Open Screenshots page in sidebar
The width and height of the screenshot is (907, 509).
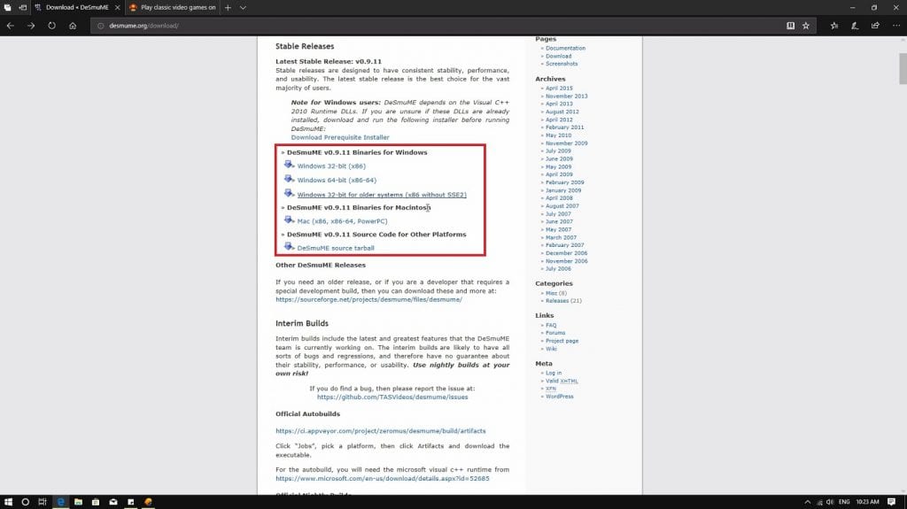coord(562,64)
